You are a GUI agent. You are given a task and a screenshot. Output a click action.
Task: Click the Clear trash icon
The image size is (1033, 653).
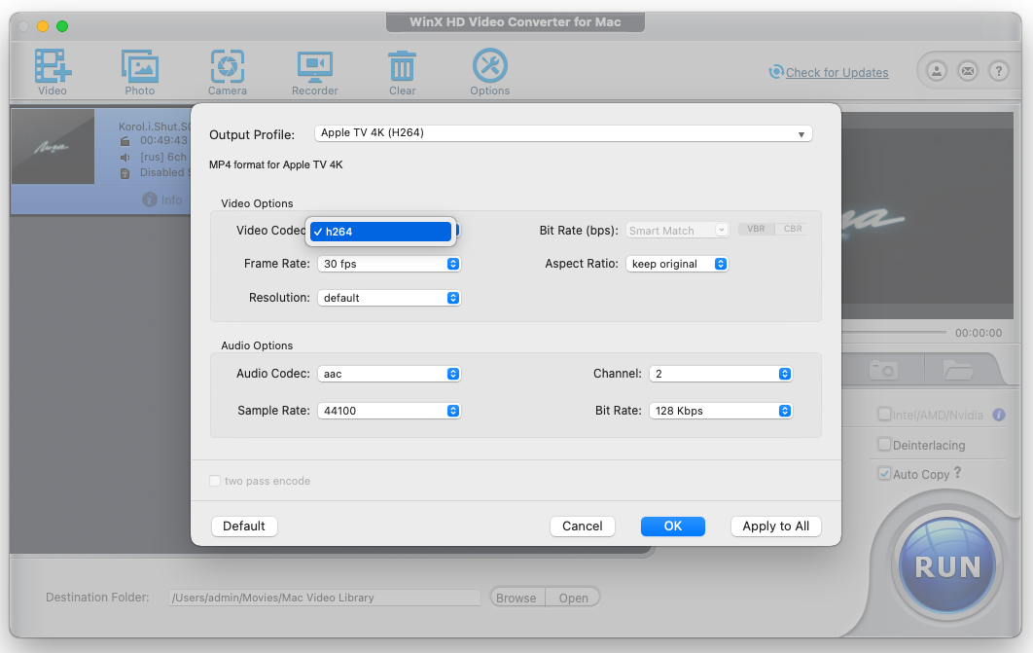(x=402, y=68)
